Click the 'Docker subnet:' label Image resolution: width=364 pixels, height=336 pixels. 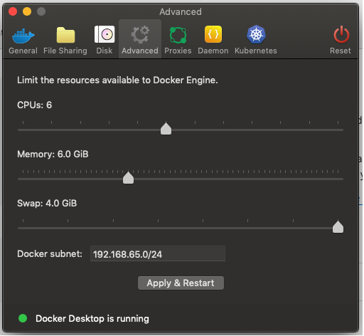click(50, 254)
